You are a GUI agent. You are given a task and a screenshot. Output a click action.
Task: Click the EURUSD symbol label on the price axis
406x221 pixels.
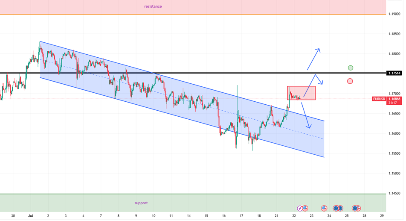click(x=379, y=99)
